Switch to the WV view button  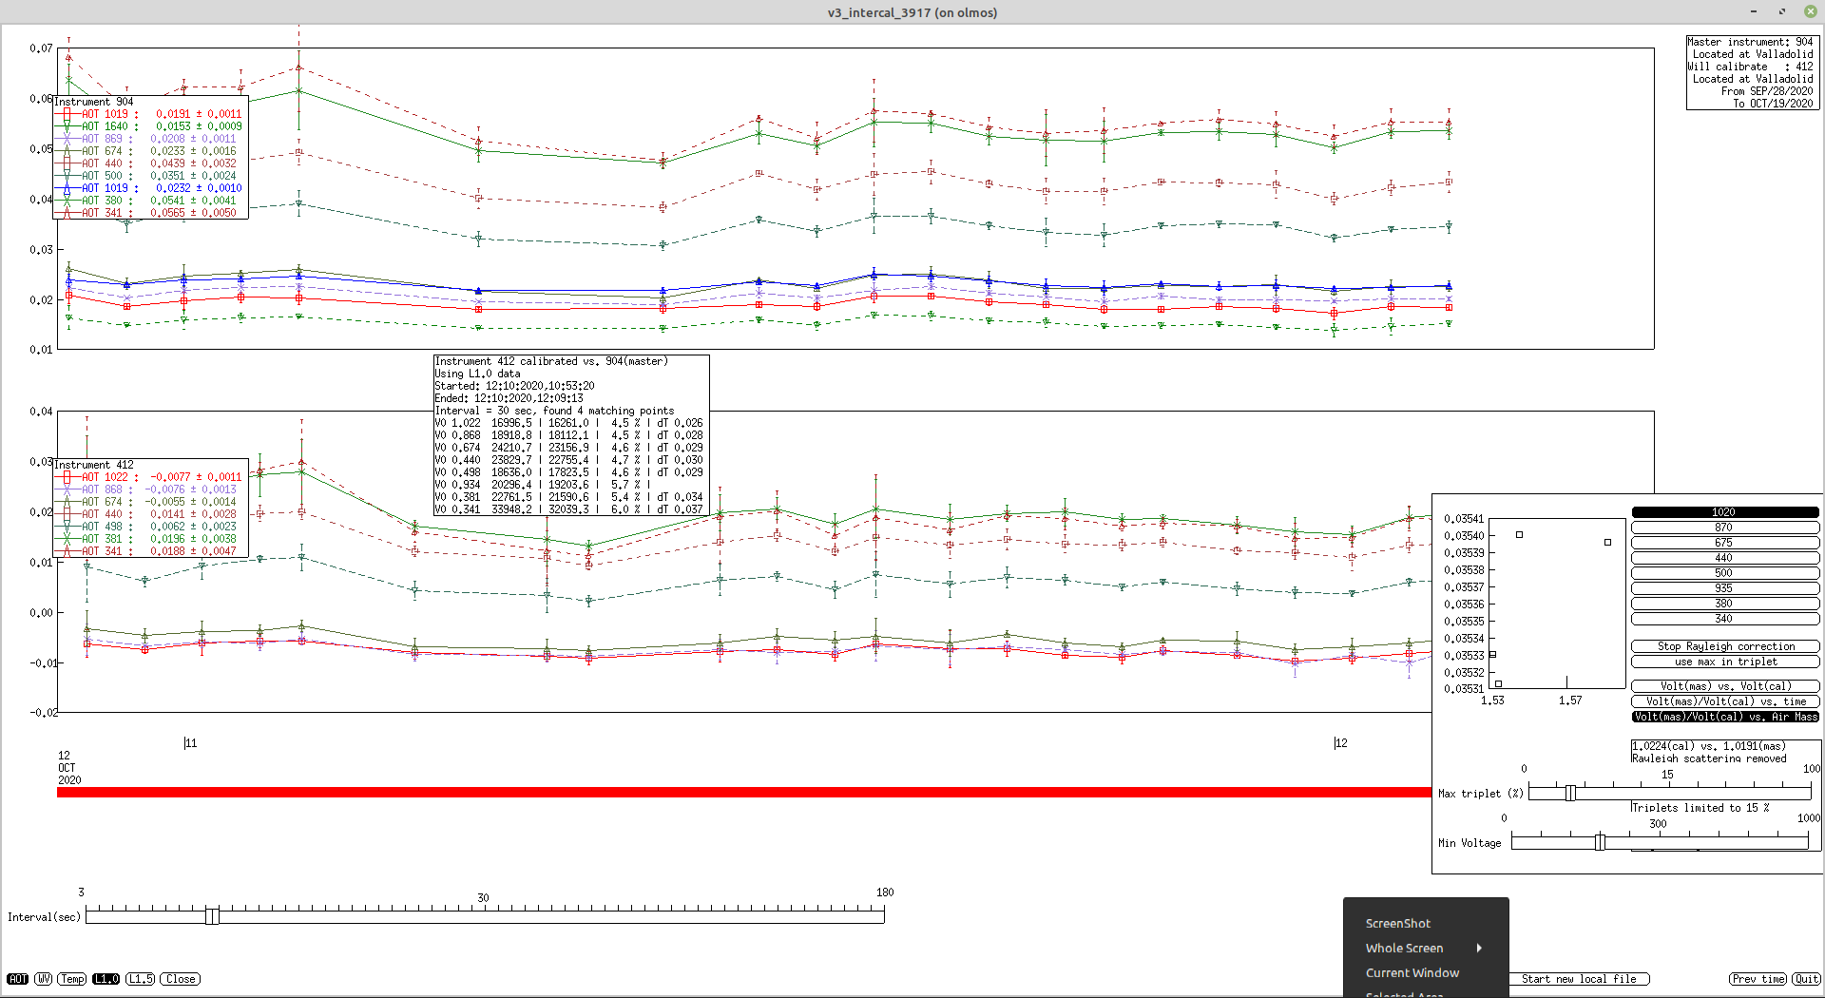(44, 979)
